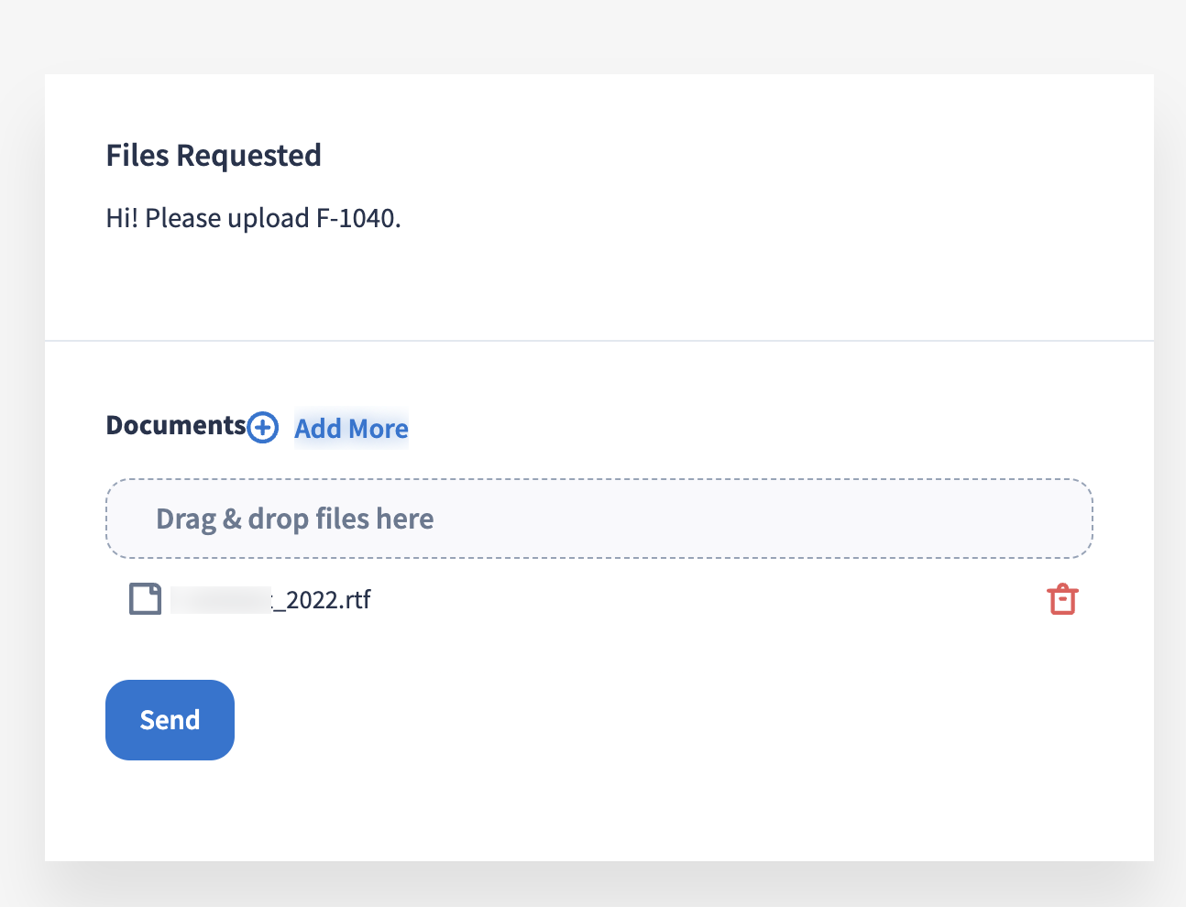1186x907 pixels.
Task: Click the word 'upload' in the request message
Action: 269,218
